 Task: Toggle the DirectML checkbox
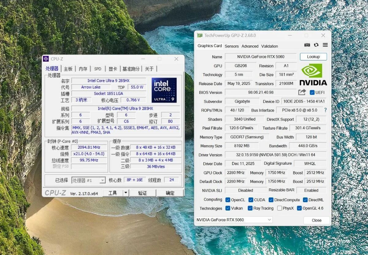(x=305, y=200)
